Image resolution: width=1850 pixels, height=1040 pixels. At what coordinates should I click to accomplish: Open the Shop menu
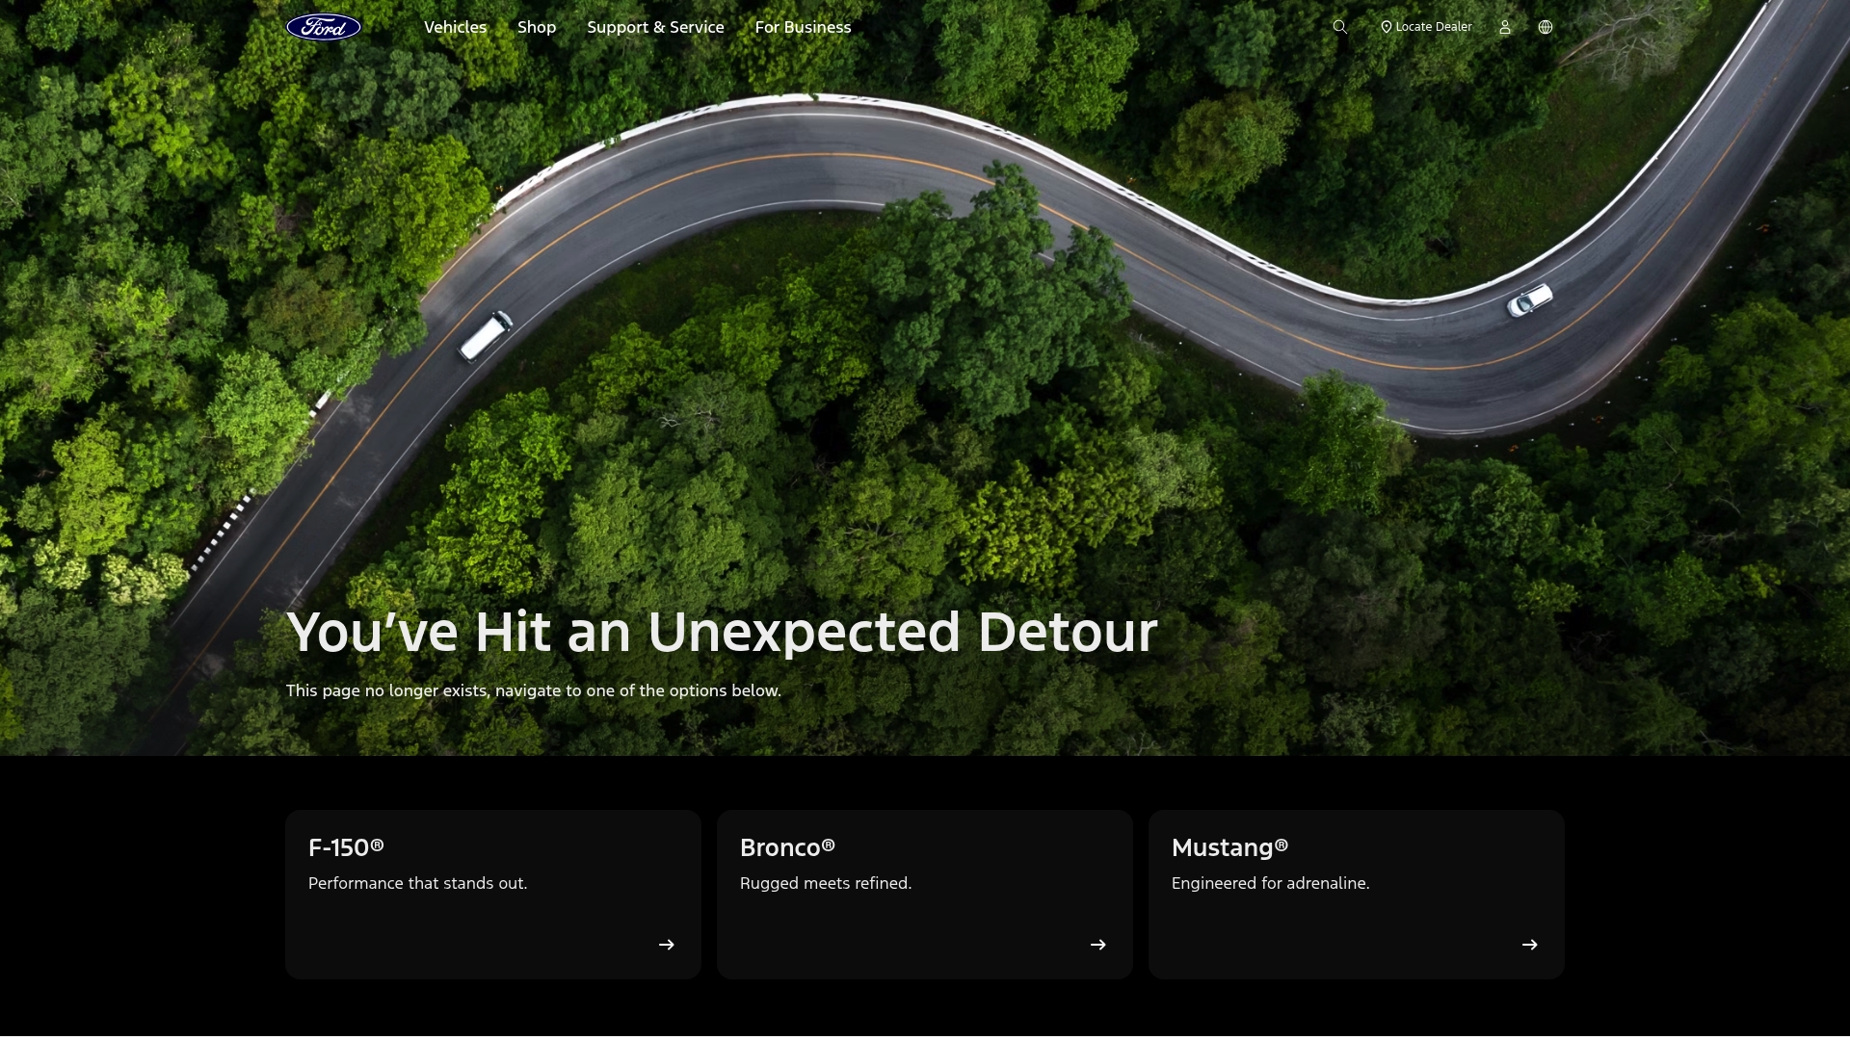pyautogui.click(x=537, y=27)
